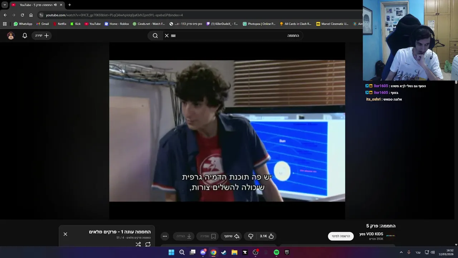
Task: Expand the system tray hidden icons chevron
Action: click(x=401, y=252)
